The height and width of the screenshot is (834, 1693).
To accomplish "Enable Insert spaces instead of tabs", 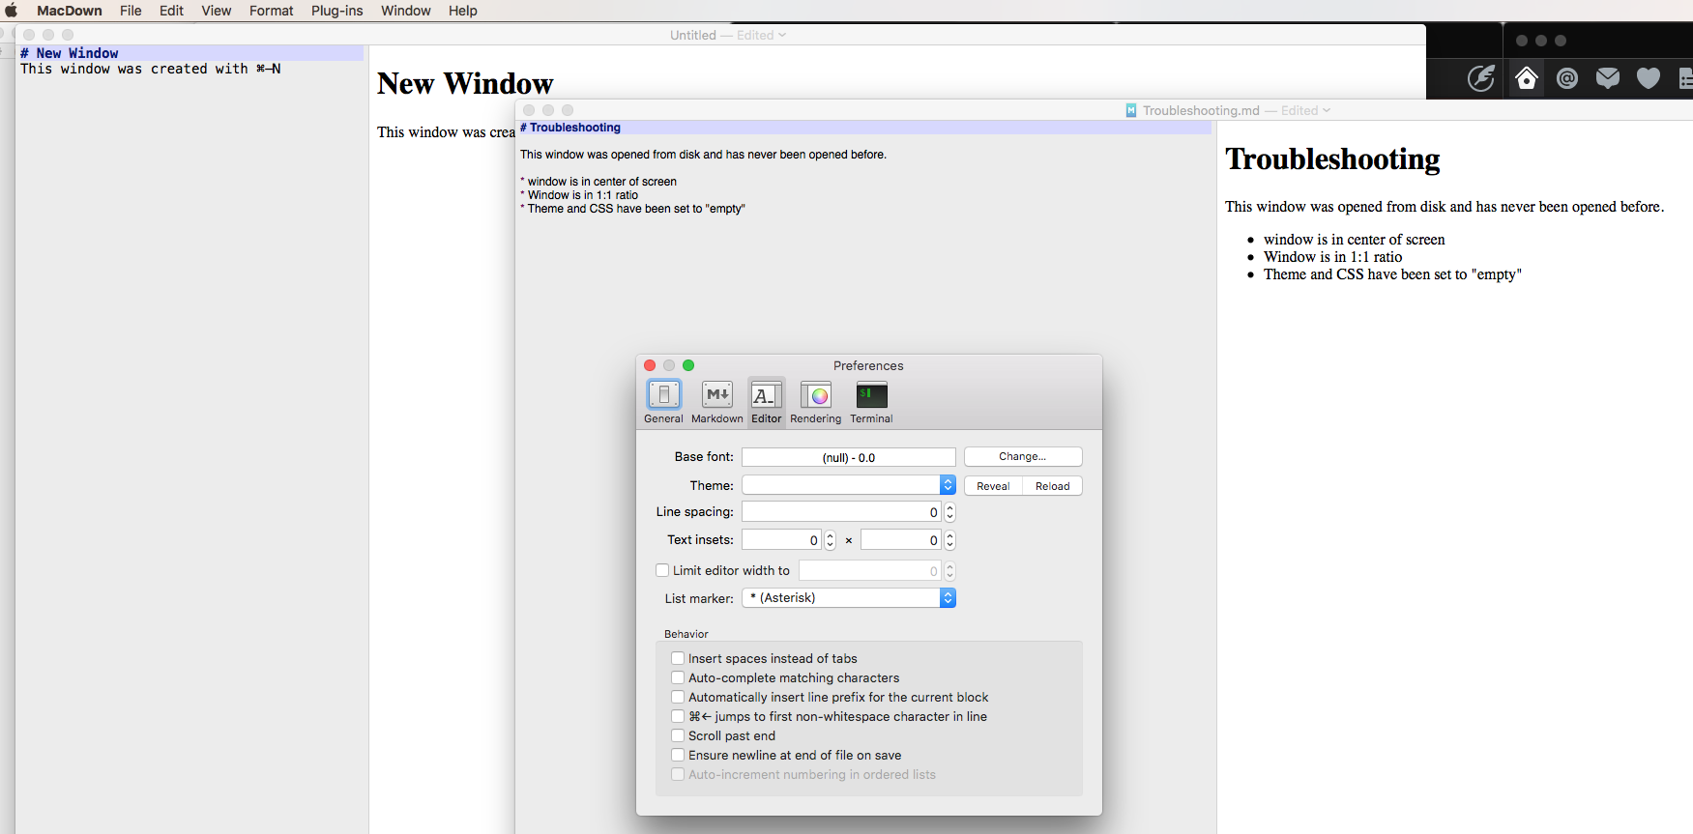I will click(x=678, y=658).
